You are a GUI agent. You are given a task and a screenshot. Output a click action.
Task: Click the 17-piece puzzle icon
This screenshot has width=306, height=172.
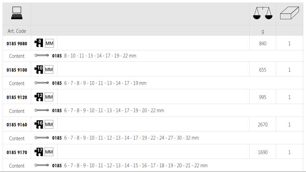(x=39, y=152)
